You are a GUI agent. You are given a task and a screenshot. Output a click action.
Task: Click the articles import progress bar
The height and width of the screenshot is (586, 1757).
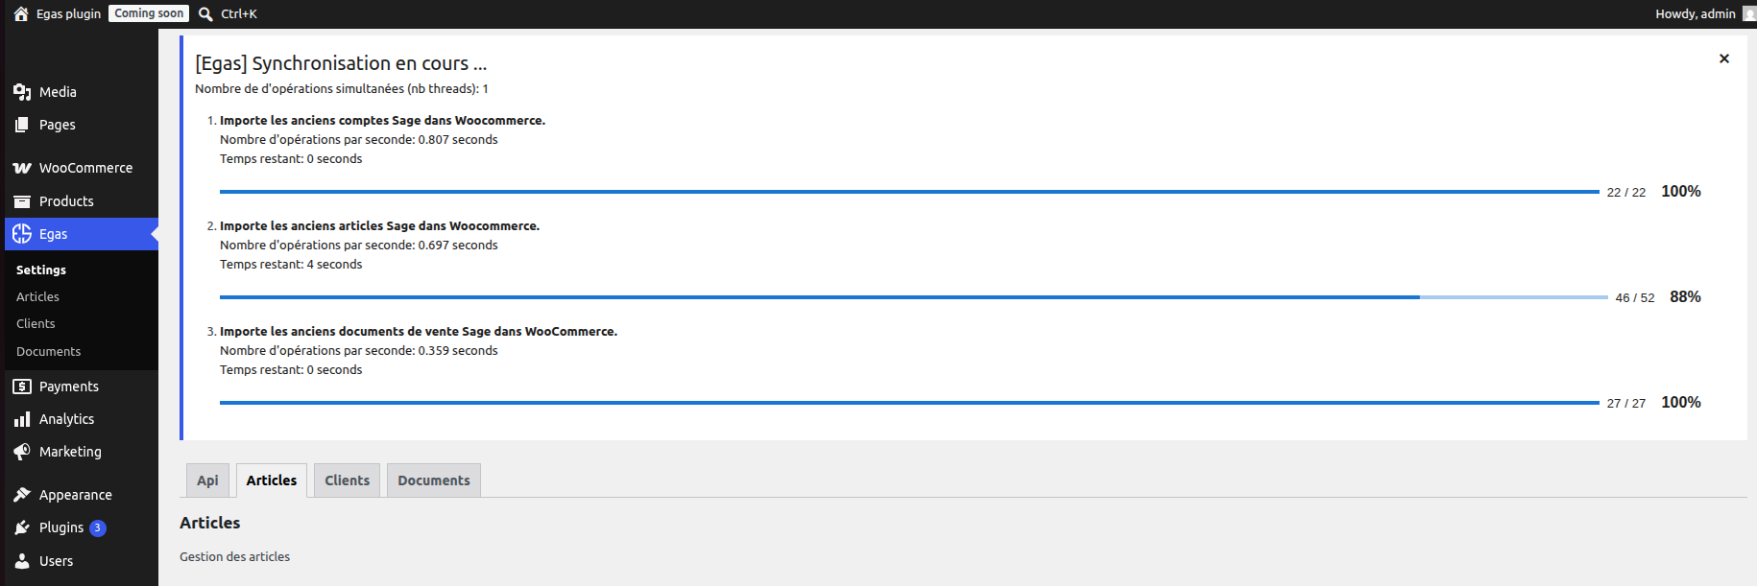[913, 297]
